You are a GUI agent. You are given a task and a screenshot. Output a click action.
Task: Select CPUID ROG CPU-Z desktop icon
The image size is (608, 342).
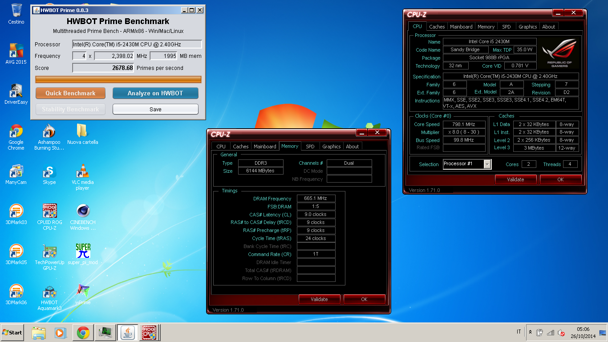click(x=49, y=217)
